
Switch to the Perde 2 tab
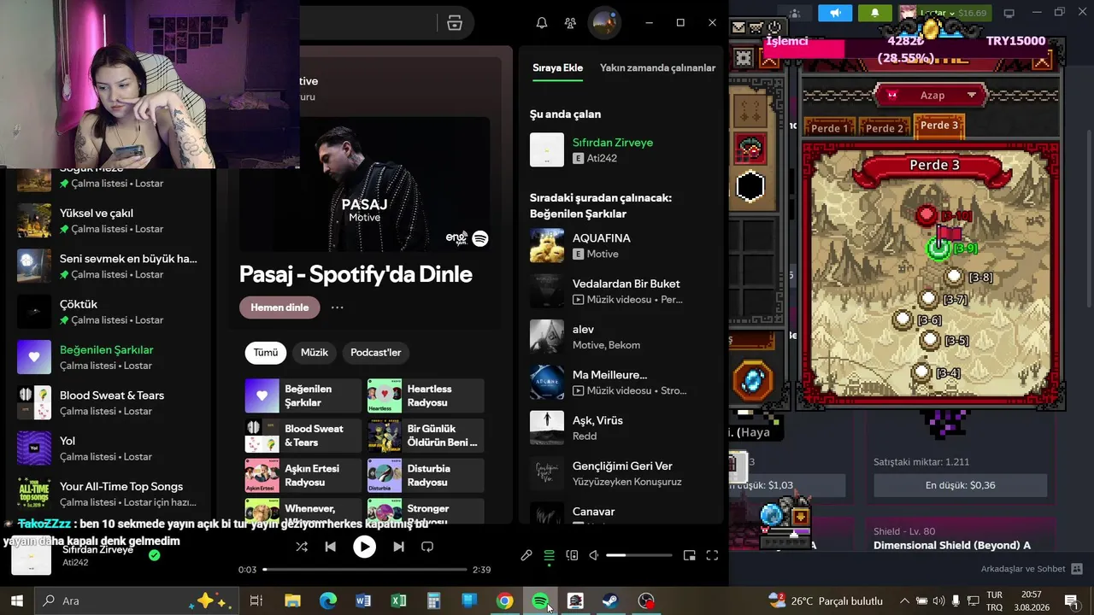(x=885, y=128)
